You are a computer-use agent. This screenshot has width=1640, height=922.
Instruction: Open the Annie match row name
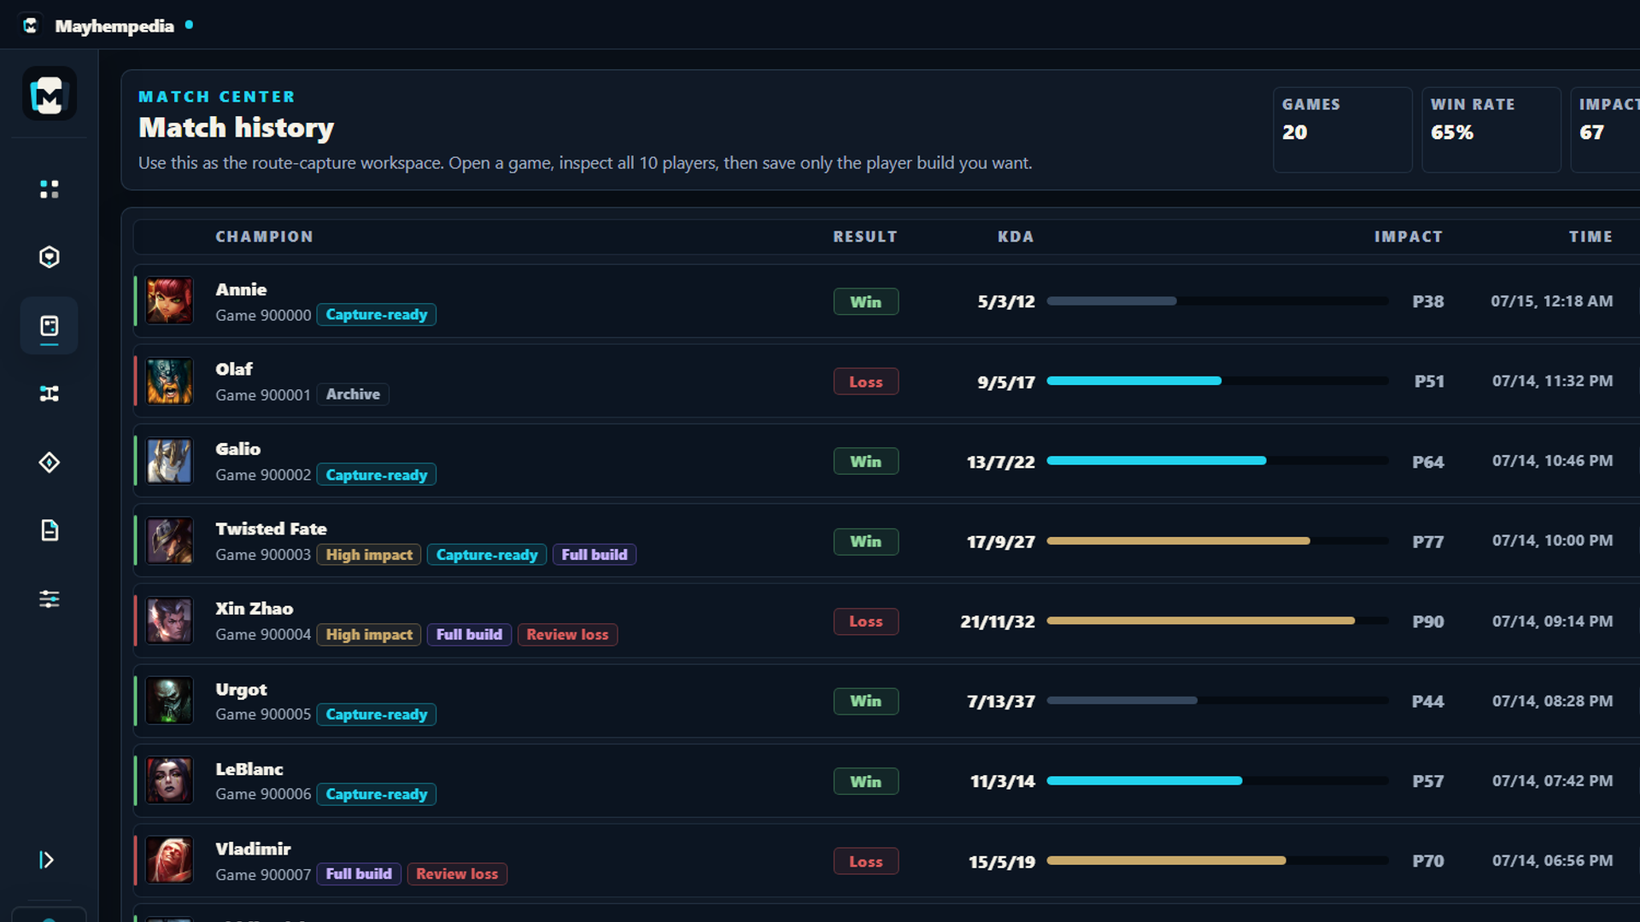pyautogui.click(x=241, y=289)
